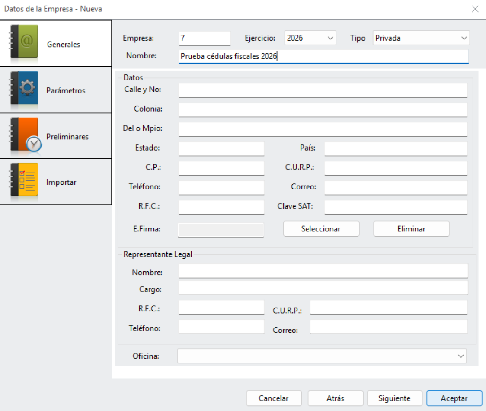
Task: Click the orange Preliminares clock notebook icon
Action: (x=26, y=135)
